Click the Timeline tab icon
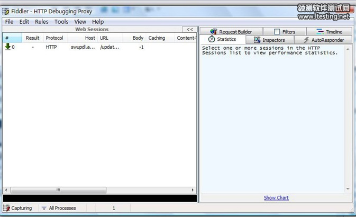Screen dimensions: 356x217 320,32
